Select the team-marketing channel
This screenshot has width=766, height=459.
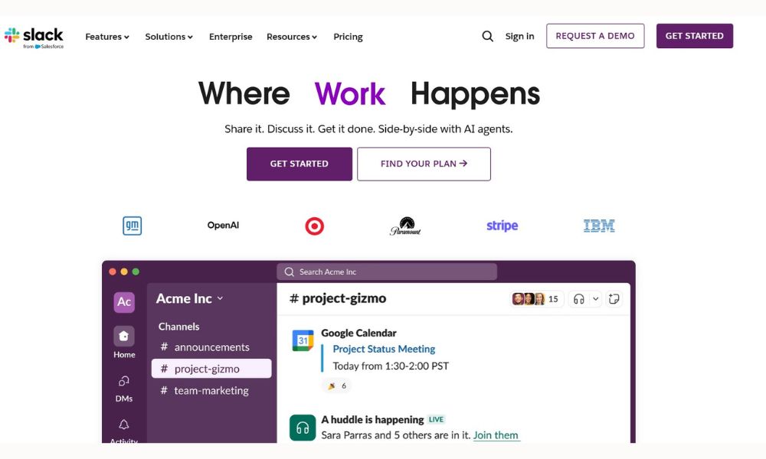point(211,390)
